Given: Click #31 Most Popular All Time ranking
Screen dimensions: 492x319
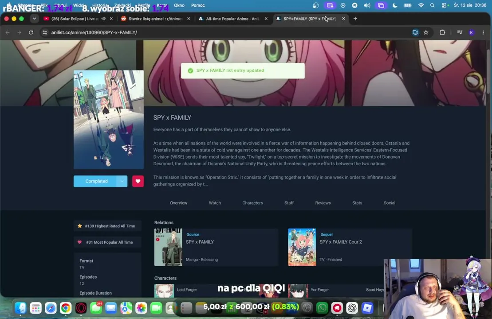Looking at the screenshot, I should [x=107, y=242].
